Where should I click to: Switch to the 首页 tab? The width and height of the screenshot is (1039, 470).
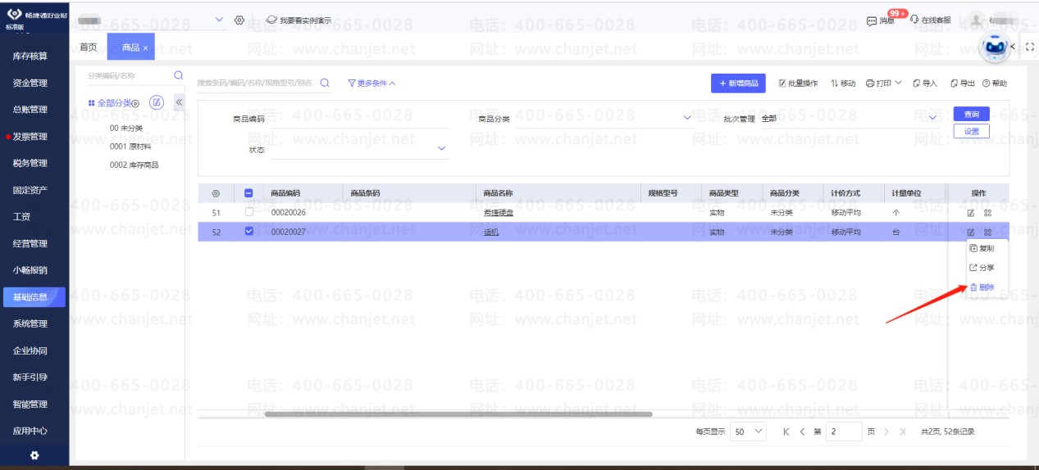pyautogui.click(x=88, y=47)
